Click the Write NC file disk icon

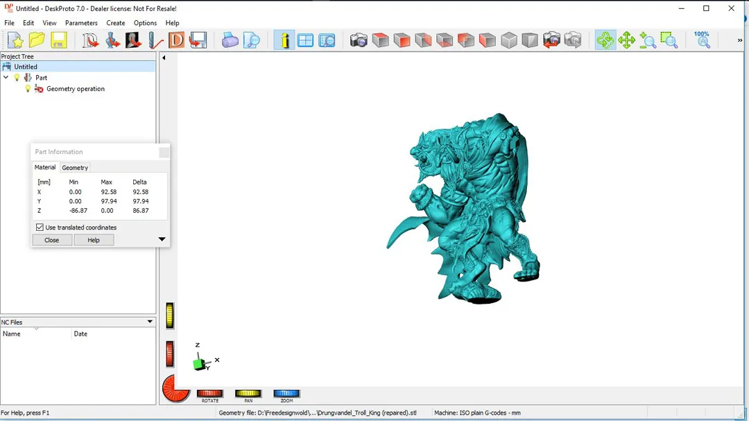coord(198,40)
